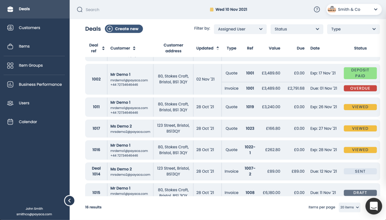The width and height of the screenshot is (386, 220).
Task: Sort table by Customer column
Action: pos(134,48)
